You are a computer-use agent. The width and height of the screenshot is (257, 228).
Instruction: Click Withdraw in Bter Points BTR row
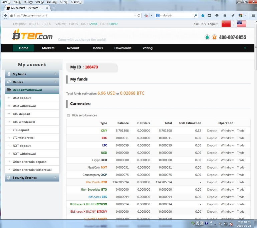coord(227,182)
